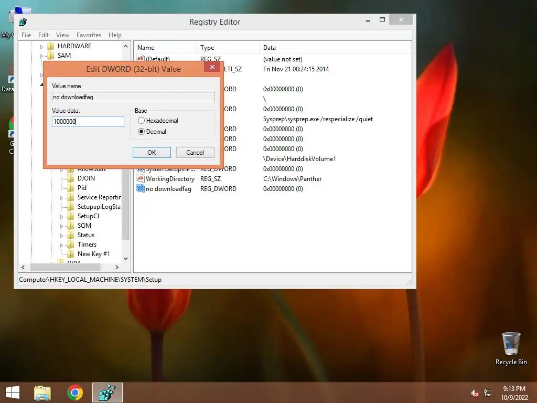Select the DJOIN folder icon
The width and height of the screenshot is (537, 403).
click(x=71, y=178)
